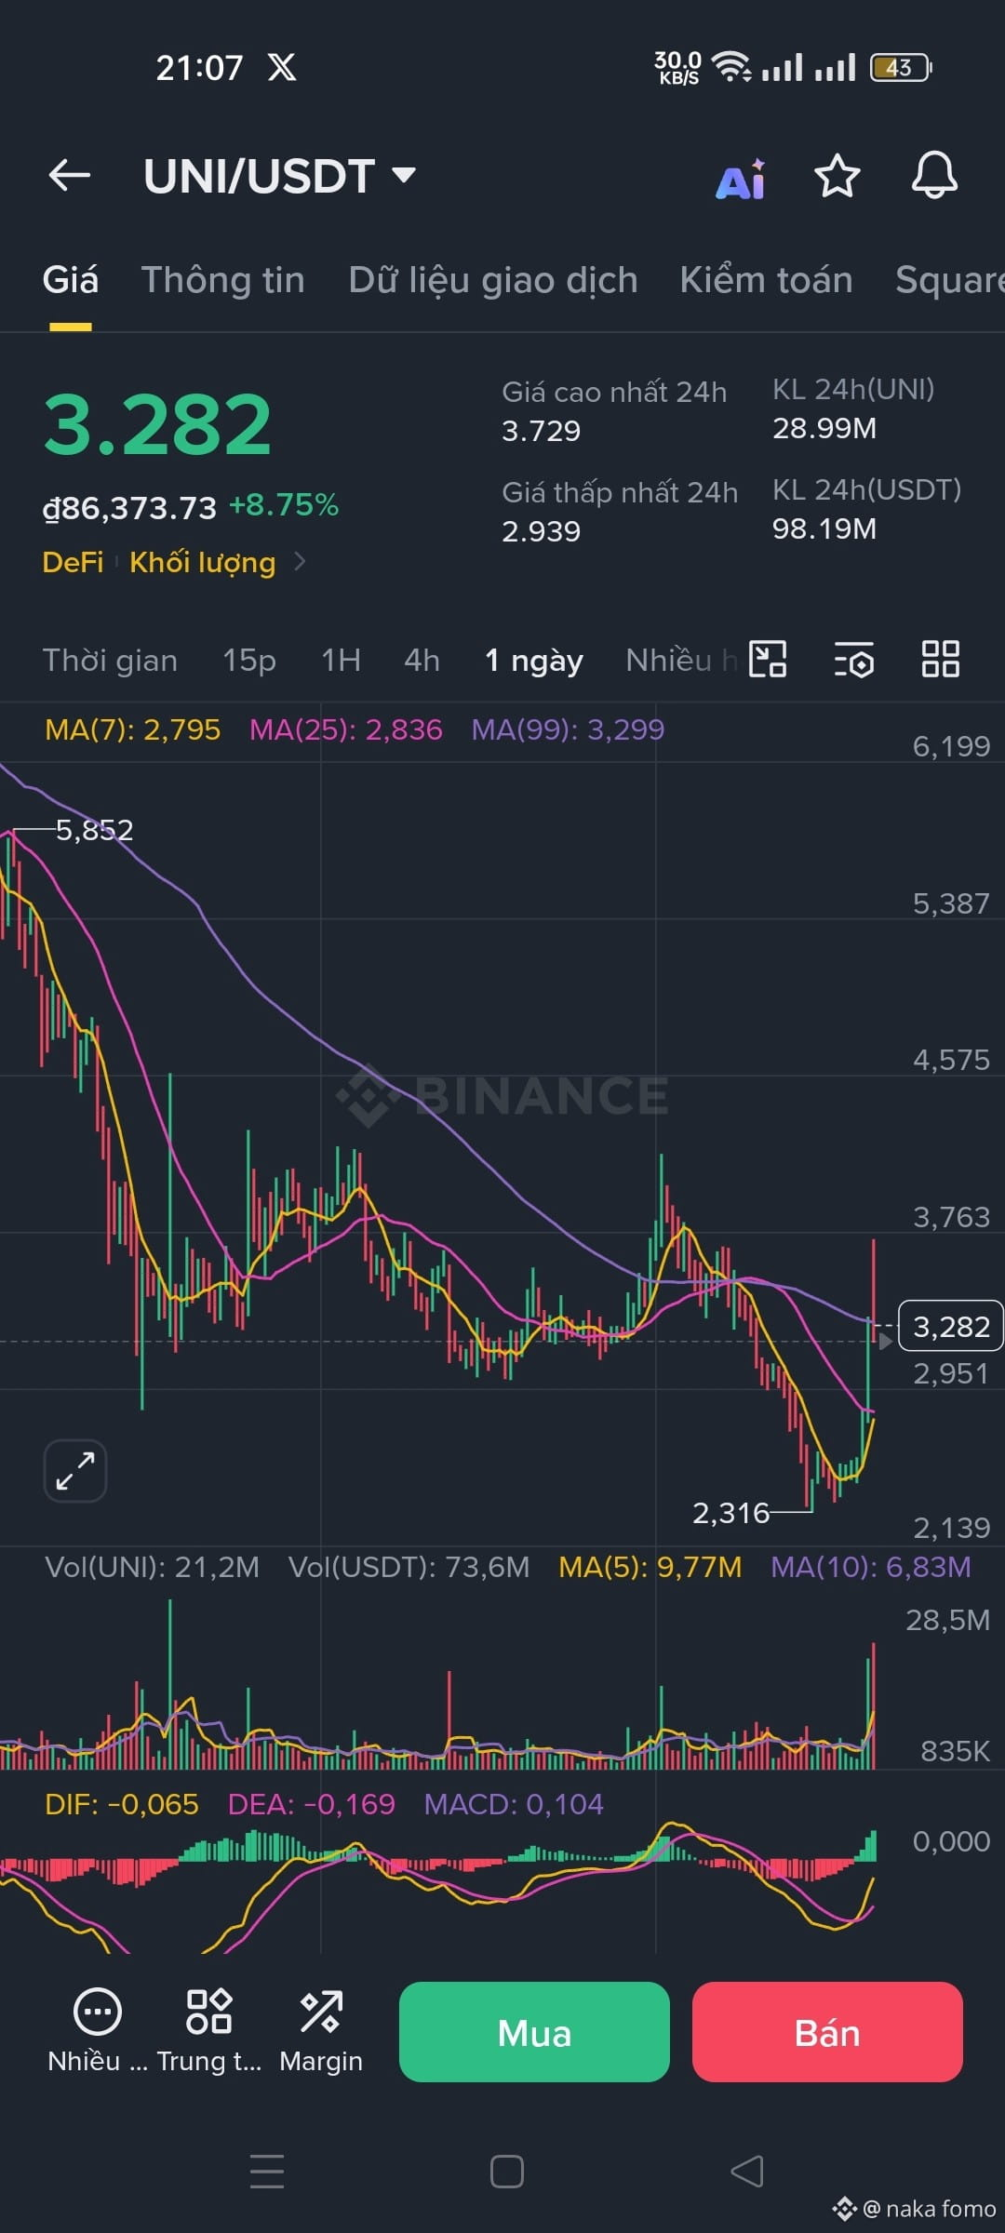Screen dimensions: 1005x2233
Task: Expand the chart to fullscreen
Action: coord(75,1471)
